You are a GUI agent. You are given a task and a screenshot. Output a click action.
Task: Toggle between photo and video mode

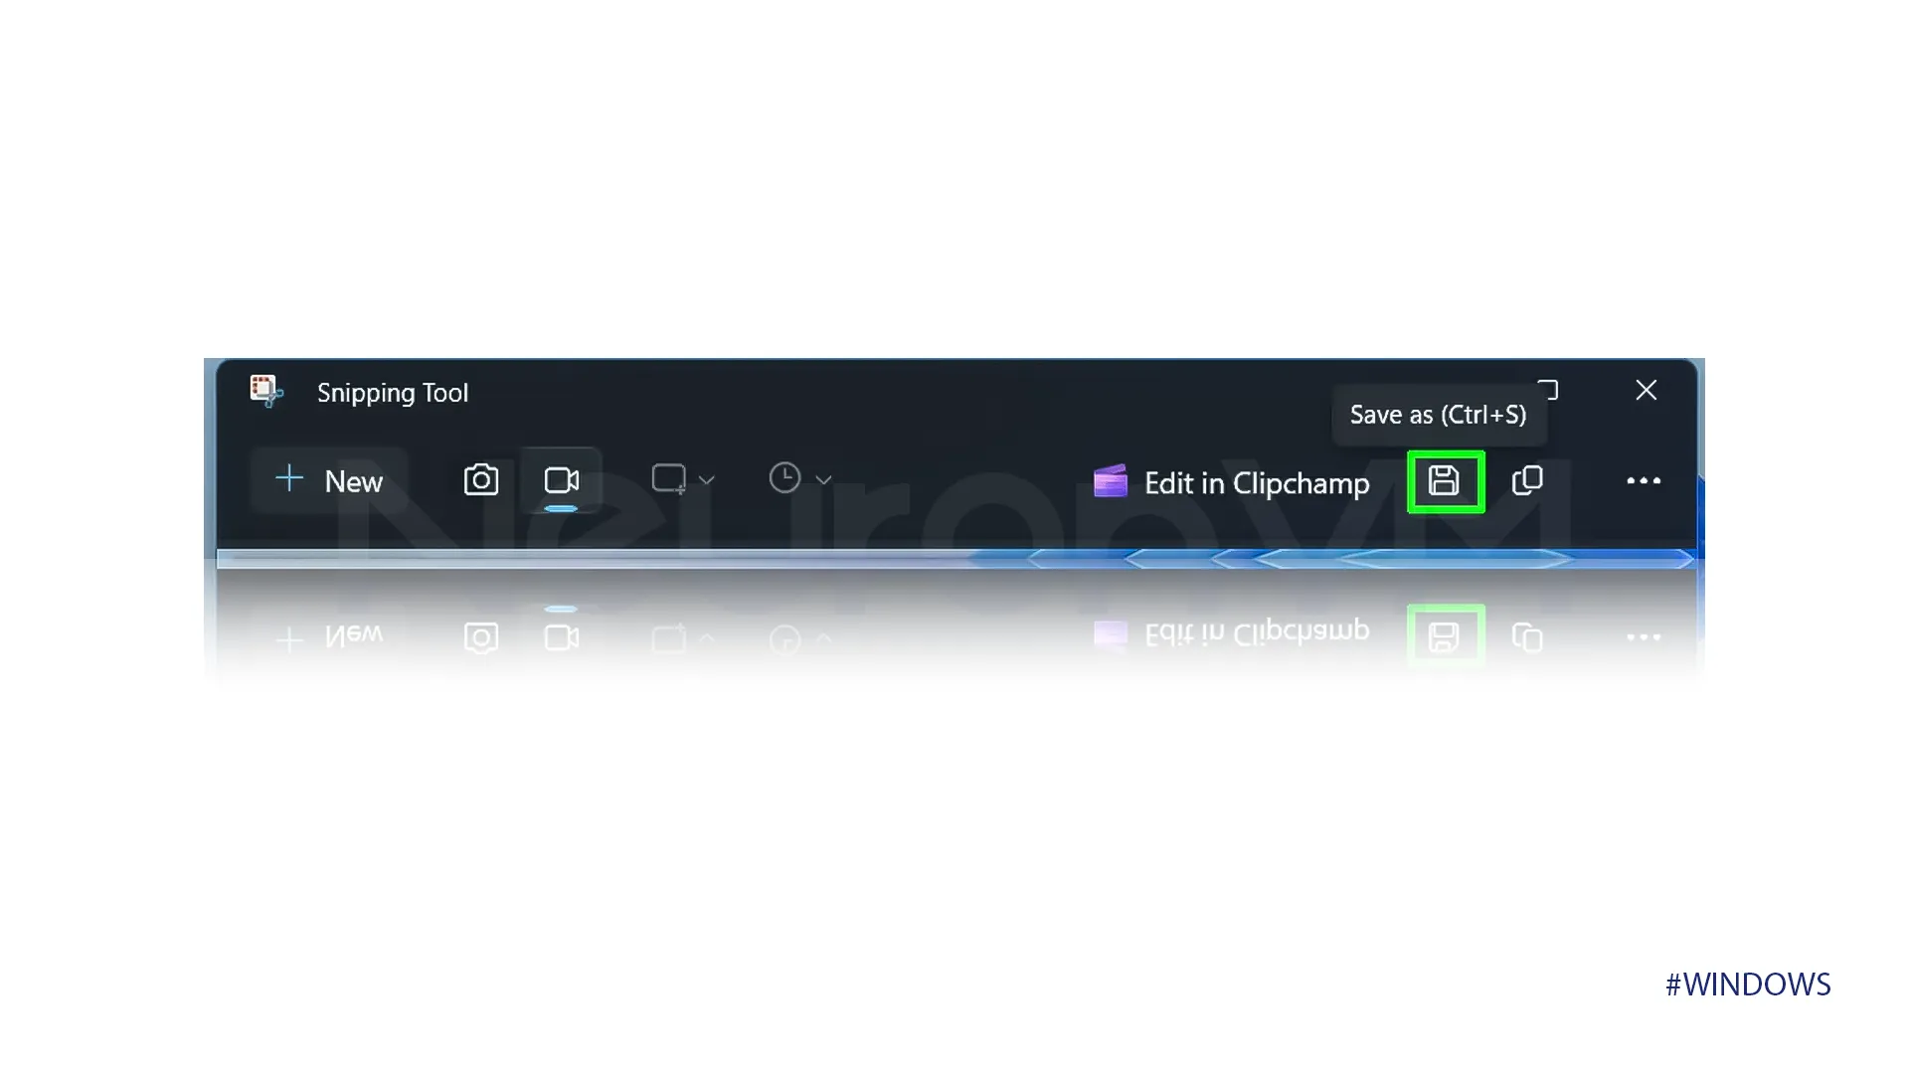pyautogui.click(x=481, y=478)
